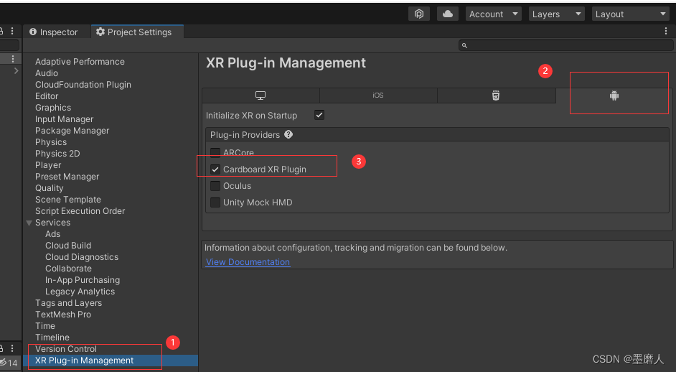
Task: Toggle Initialize XR on Startup checkbox
Action: click(x=319, y=115)
